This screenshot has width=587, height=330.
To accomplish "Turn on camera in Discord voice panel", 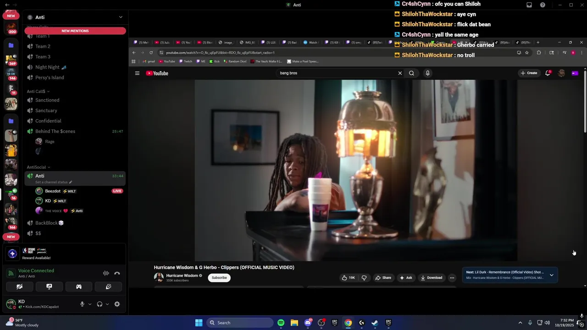I will point(19,286).
